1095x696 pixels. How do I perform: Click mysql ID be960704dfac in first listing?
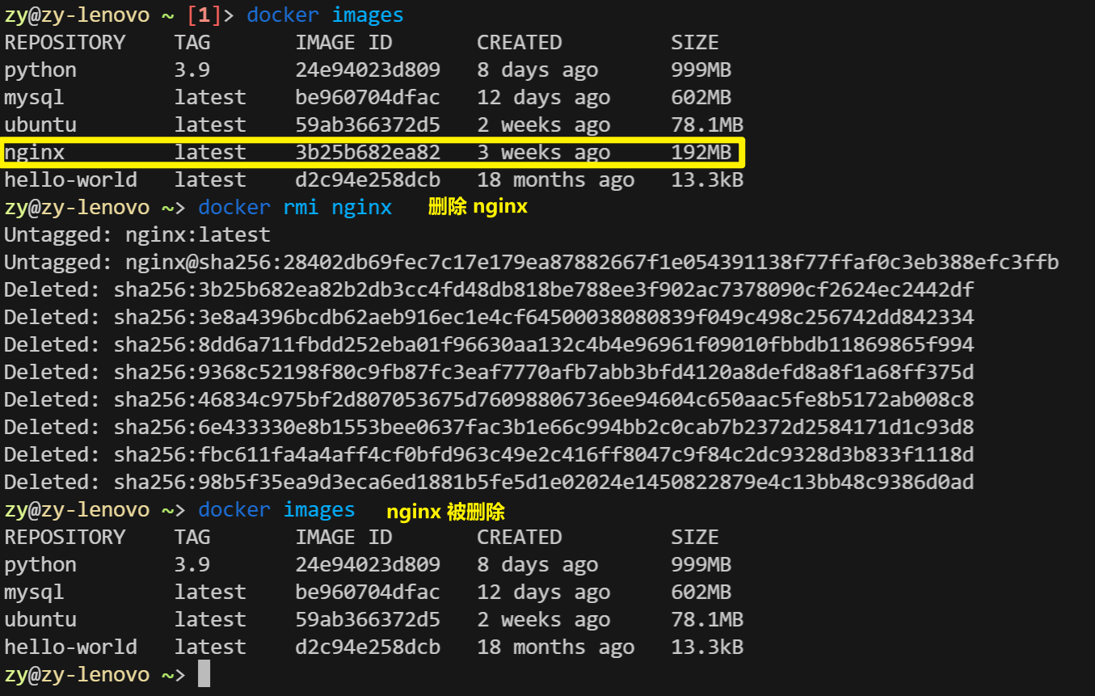click(x=368, y=97)
